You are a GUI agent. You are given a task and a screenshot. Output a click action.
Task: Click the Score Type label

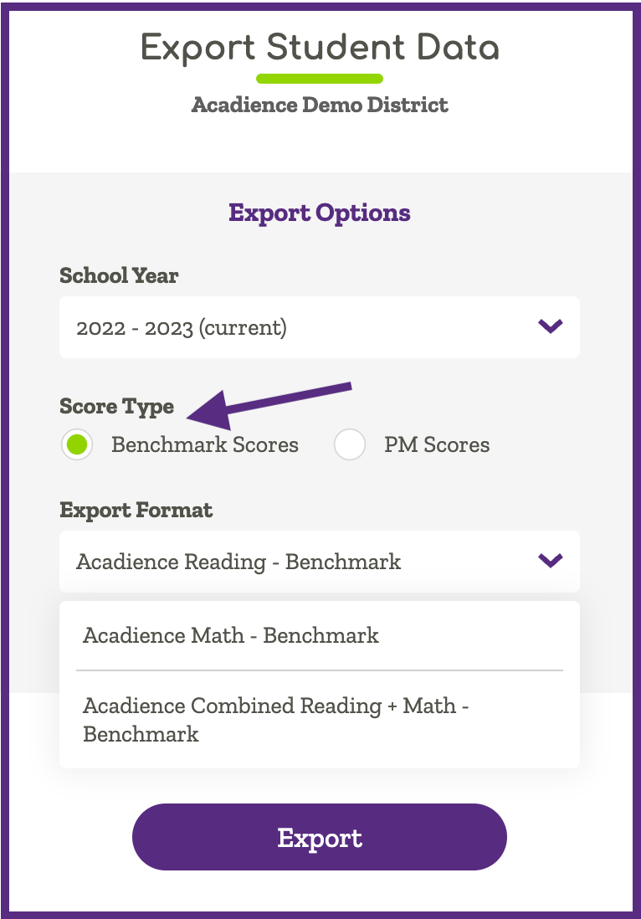click(116, 407)
